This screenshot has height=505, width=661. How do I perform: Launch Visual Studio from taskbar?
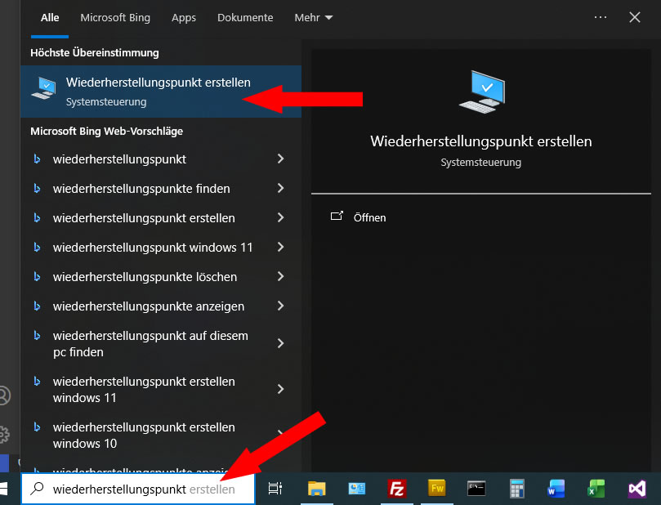[636, 489]
